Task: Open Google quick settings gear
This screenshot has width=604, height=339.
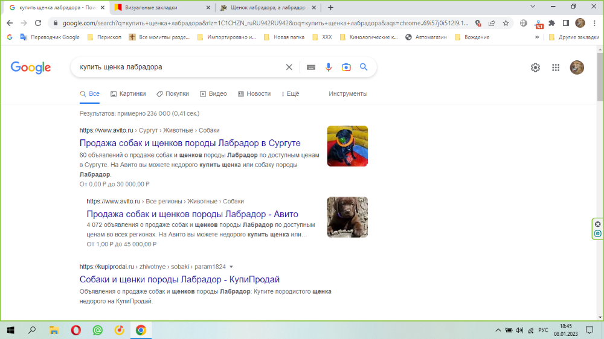Action: click(x=535, y=68)
